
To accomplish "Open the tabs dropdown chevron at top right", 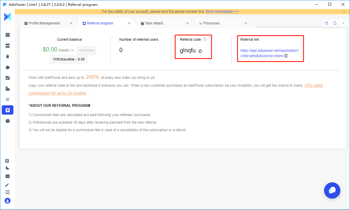I will tap(343, 23).
